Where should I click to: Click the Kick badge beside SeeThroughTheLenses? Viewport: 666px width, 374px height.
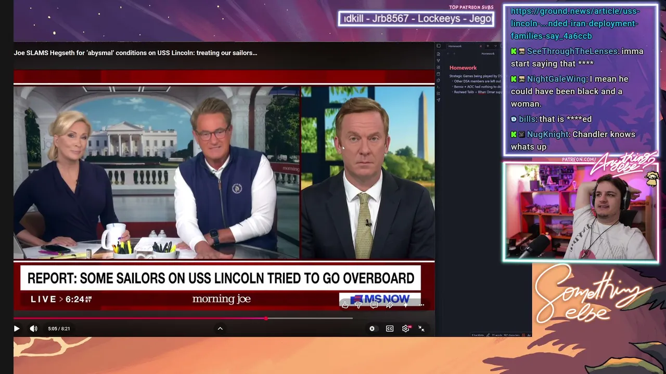tap(514, 51)
